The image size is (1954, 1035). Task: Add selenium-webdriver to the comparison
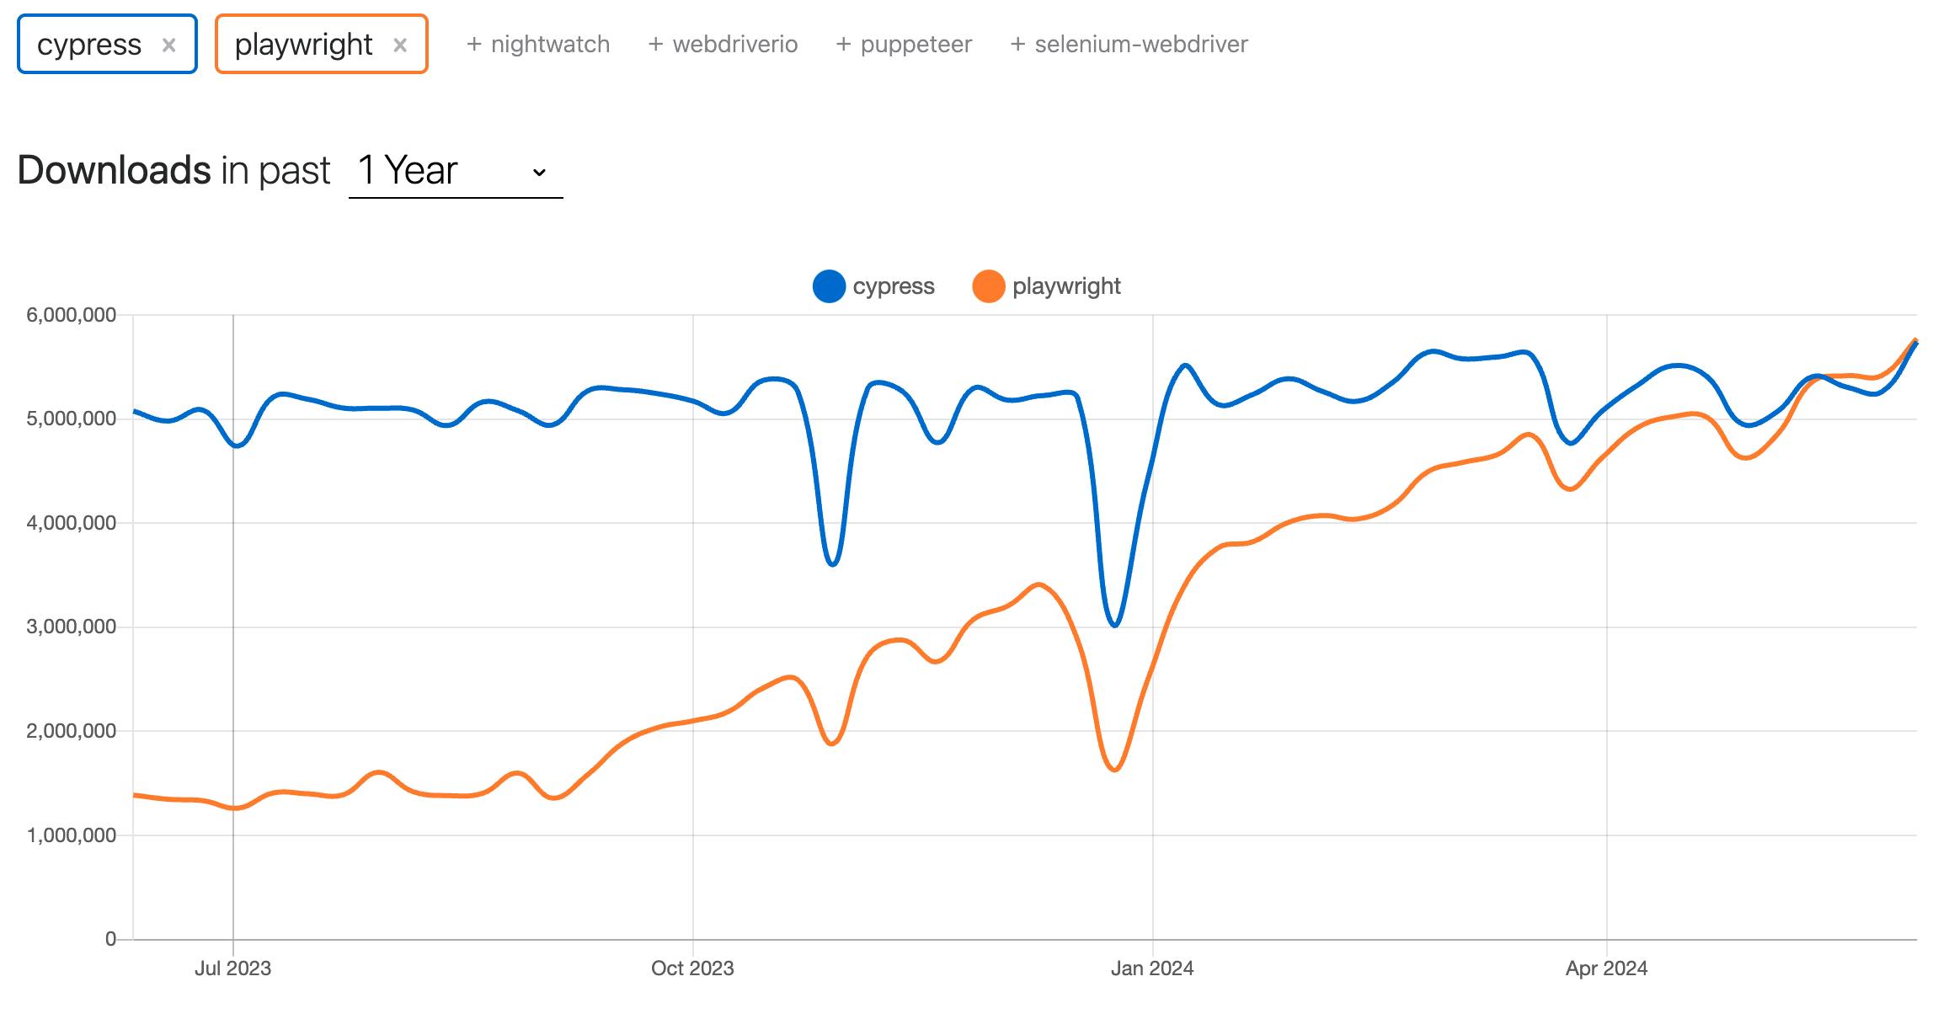coord(1129,45)
